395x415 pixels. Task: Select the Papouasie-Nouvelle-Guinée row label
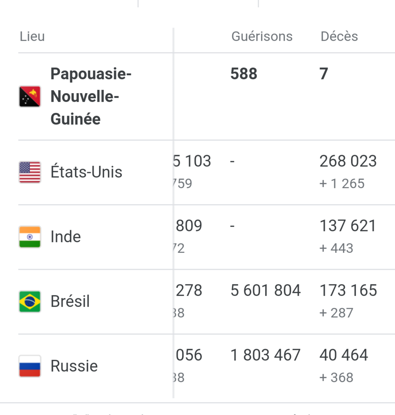pyautogui.click(x=91, y=96)
